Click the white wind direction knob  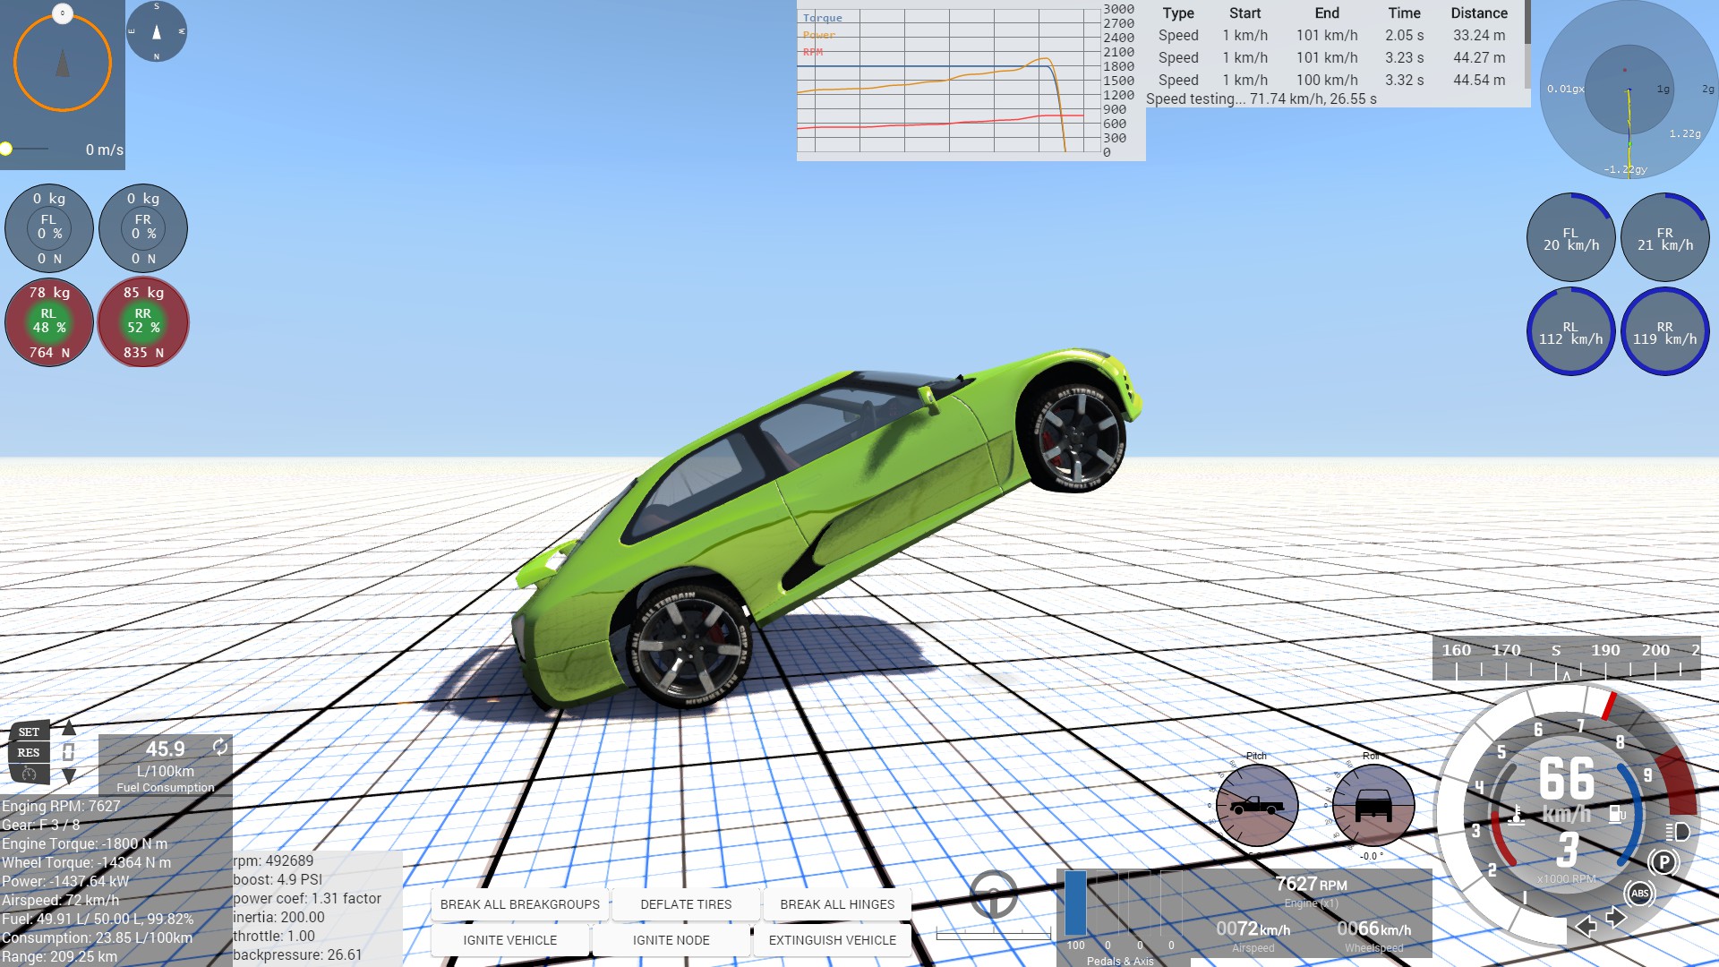(x=62, y=13)
